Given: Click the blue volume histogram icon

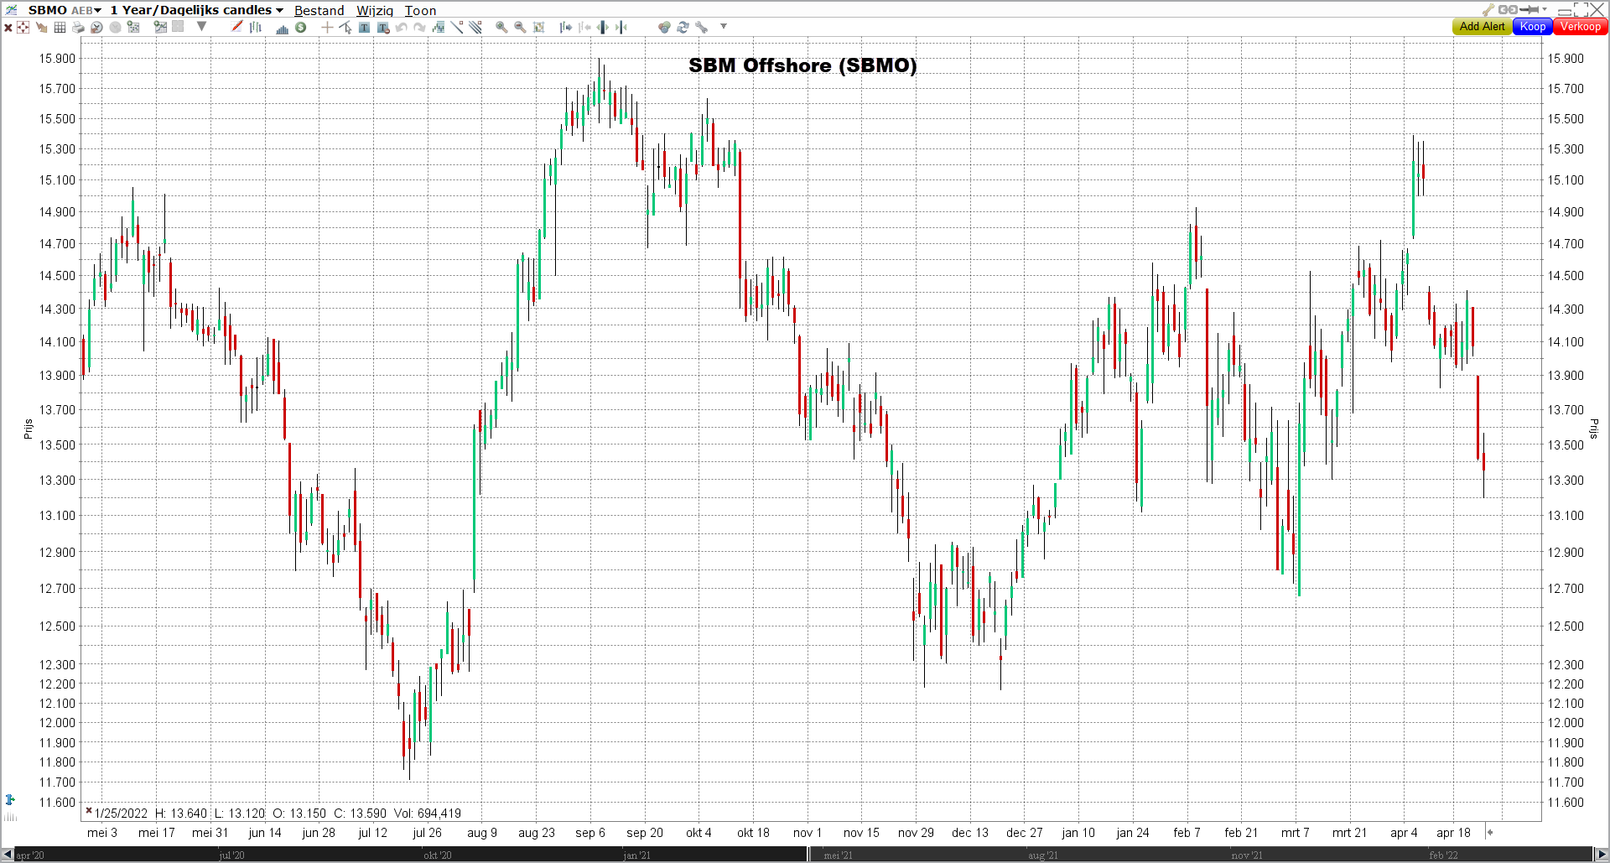Looking at the screenshot, I should point(283,29).
